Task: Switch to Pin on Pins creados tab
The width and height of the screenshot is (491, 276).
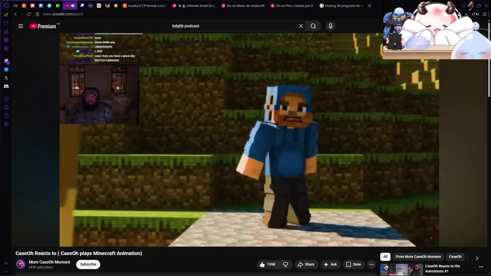Action: click(292, 6)
